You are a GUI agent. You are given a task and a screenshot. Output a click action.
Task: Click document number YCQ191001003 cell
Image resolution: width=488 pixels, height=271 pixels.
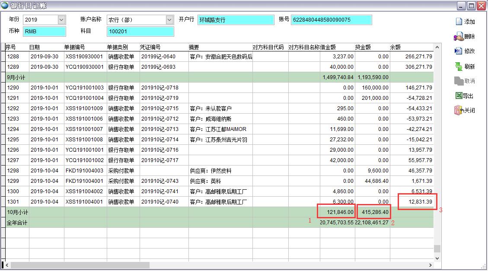click(85, 88)
